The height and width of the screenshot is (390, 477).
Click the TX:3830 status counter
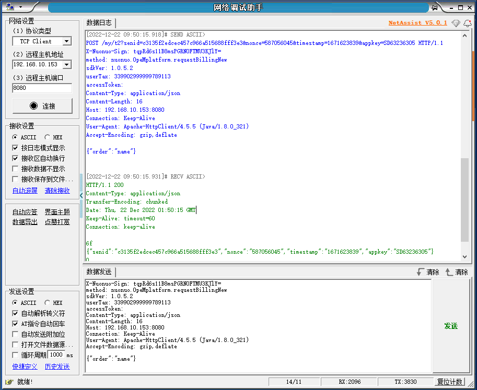point(405,382)
